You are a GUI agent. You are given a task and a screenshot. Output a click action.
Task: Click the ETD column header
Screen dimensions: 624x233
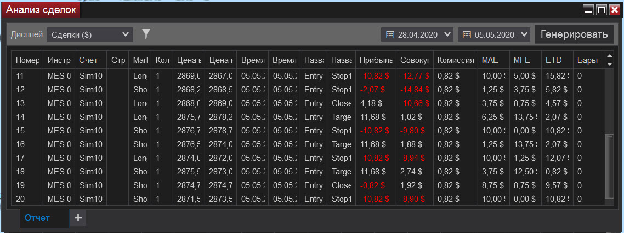[x=558, y=60]
